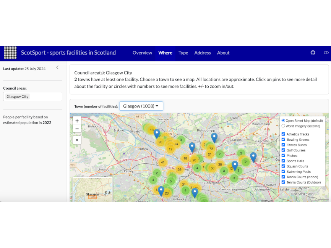The width and height of the screenshot is (331, 248).
Task: Expand the cluster marked 13
Action: (x=152, y=130)
